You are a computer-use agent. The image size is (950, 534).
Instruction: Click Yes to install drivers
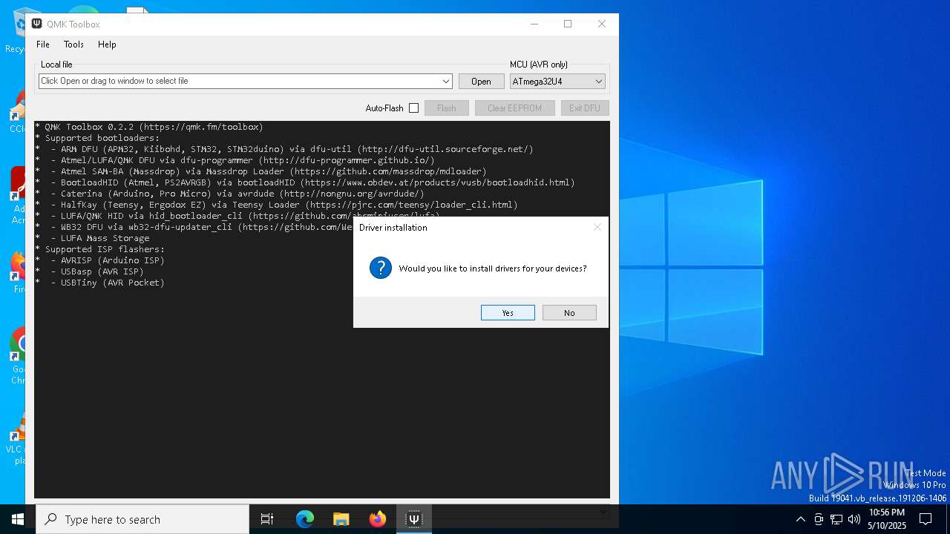click(508, 312)
